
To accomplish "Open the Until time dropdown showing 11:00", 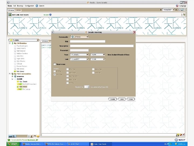I will coord(98,59).
